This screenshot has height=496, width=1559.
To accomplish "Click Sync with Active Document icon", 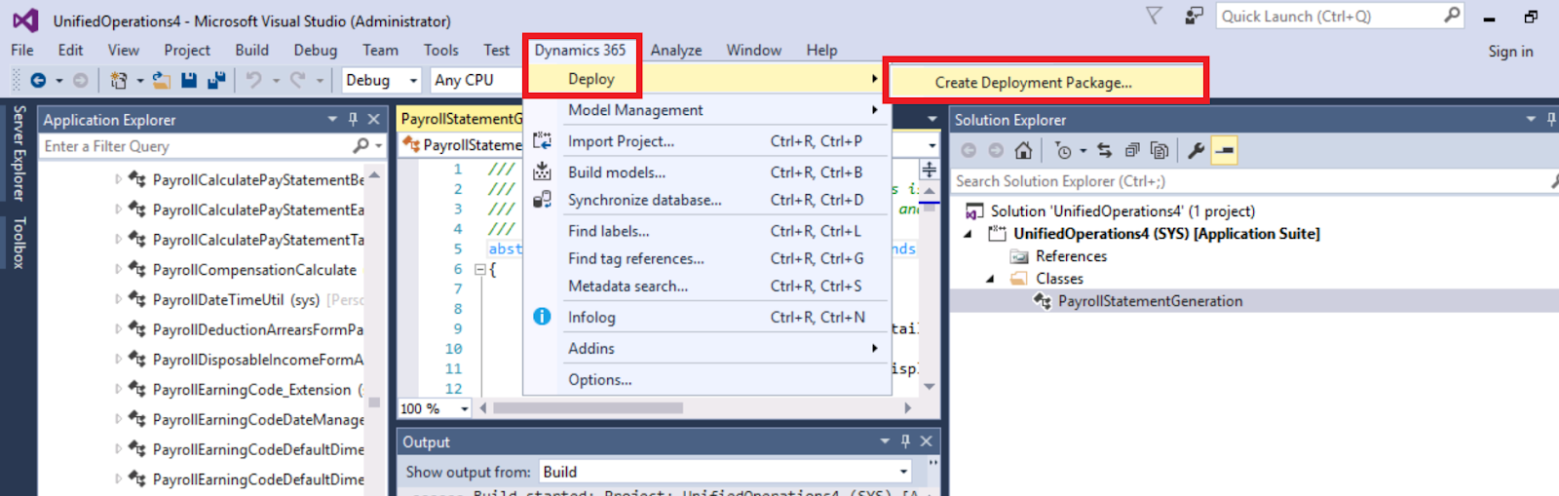I will coord(1104,150).
